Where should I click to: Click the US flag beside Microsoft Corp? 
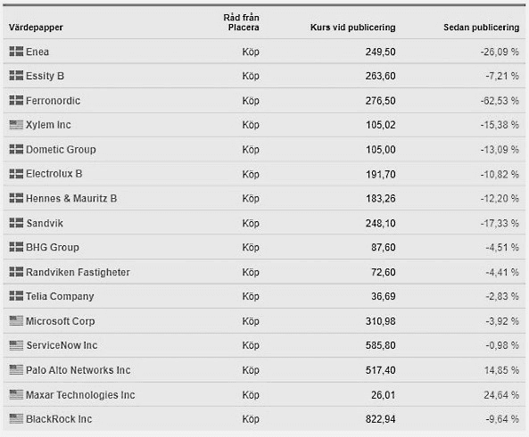click(x=16, y=321)
